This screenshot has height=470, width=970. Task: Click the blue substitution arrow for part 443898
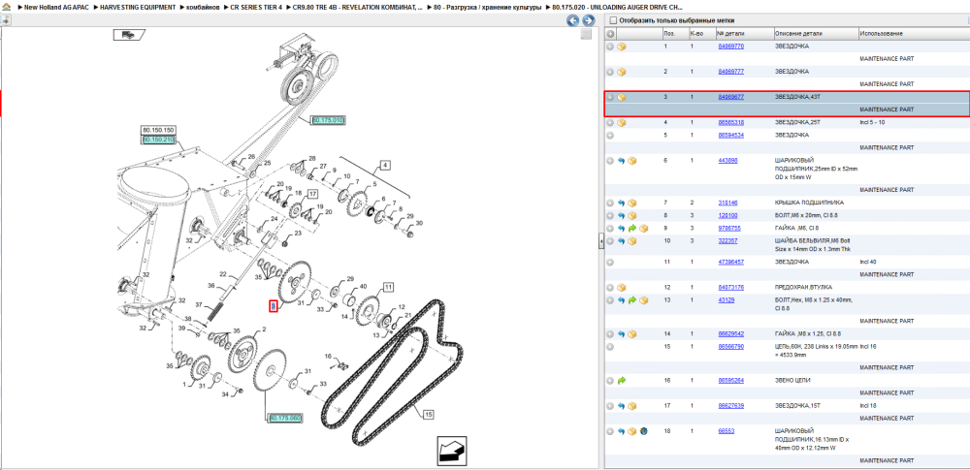tap(621, 160)
